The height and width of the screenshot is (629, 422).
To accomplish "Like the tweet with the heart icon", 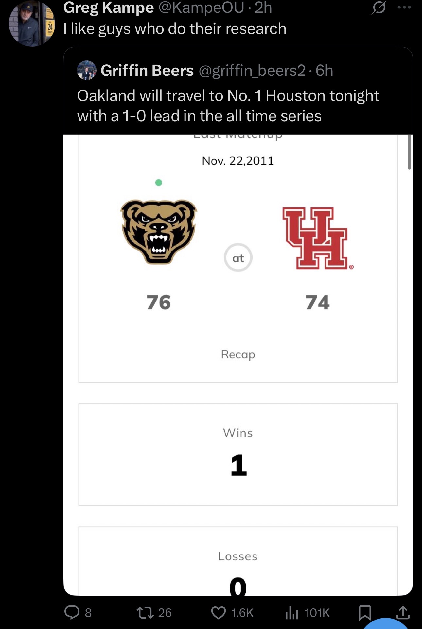I will click(x=218, y=612).
